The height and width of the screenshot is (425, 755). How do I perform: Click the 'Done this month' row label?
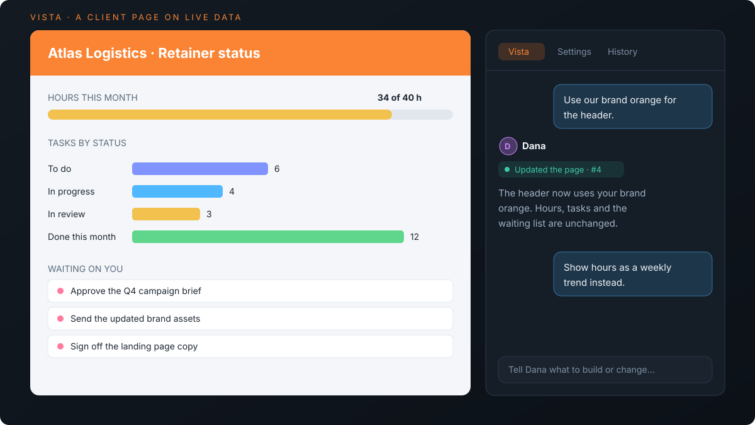point(82,237)
